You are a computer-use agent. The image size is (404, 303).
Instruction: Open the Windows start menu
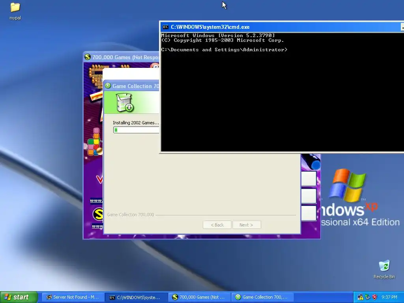[19, 297]
